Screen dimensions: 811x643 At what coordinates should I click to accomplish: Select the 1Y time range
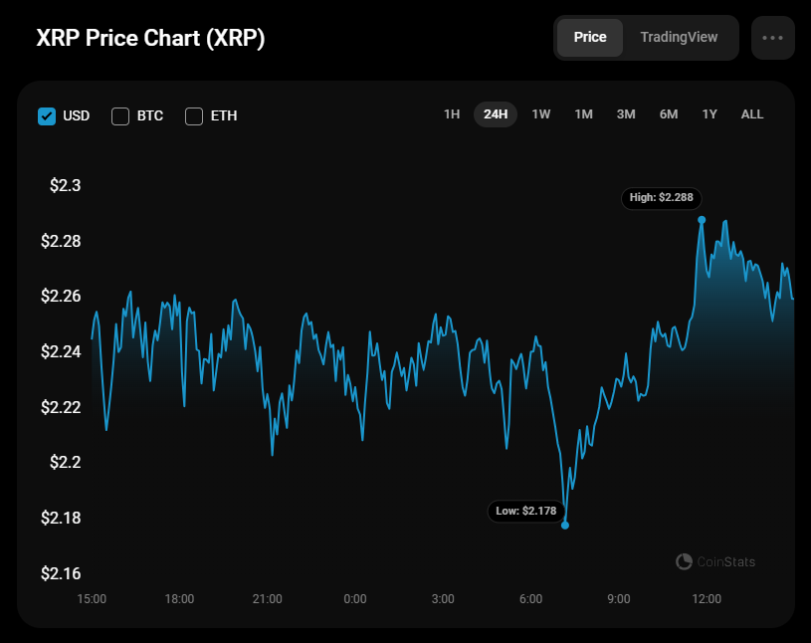click(710, 114)
